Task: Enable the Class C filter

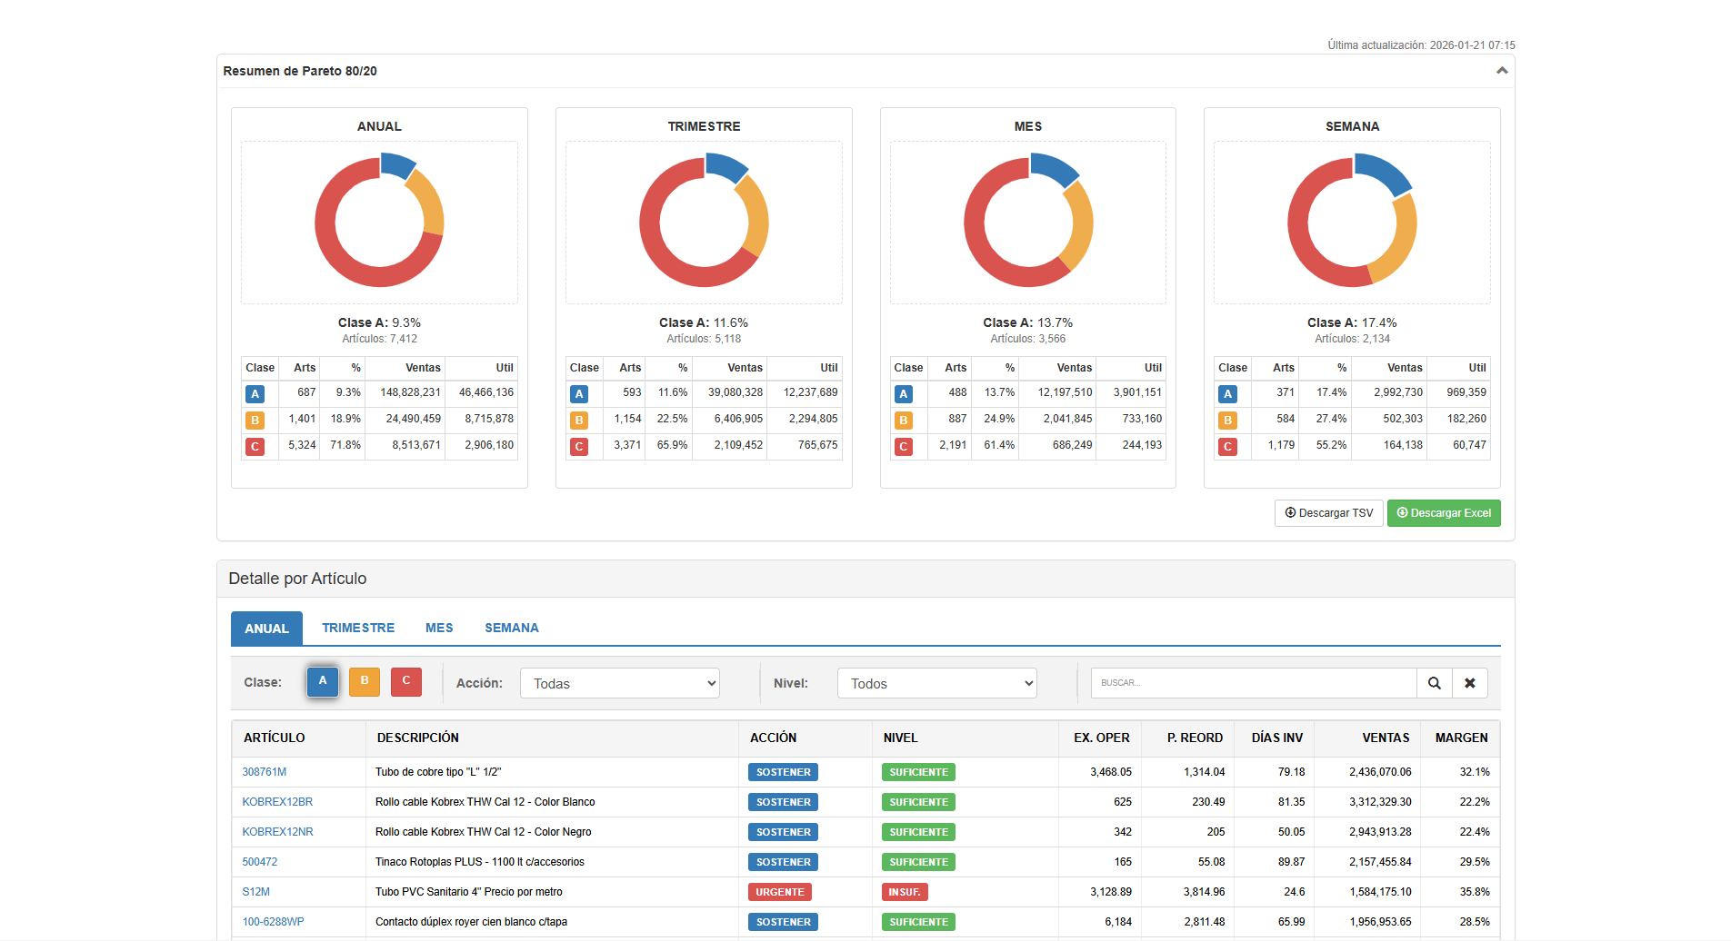Action: [405, 681]
